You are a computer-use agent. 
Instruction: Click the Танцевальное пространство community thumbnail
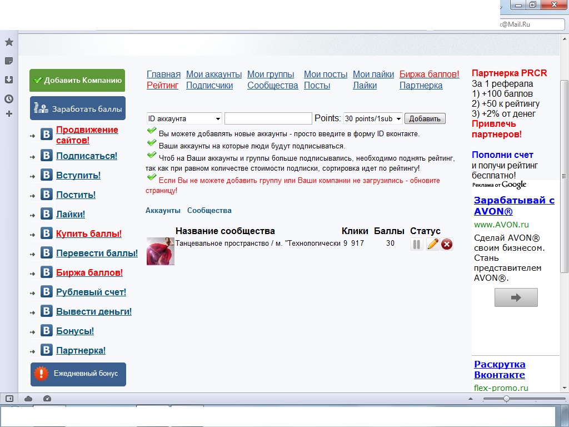point(161,251)
